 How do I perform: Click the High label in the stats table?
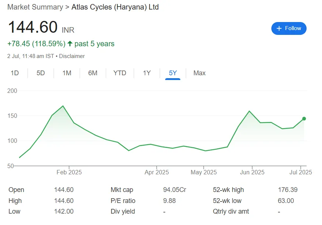click(x=15, y=200)
